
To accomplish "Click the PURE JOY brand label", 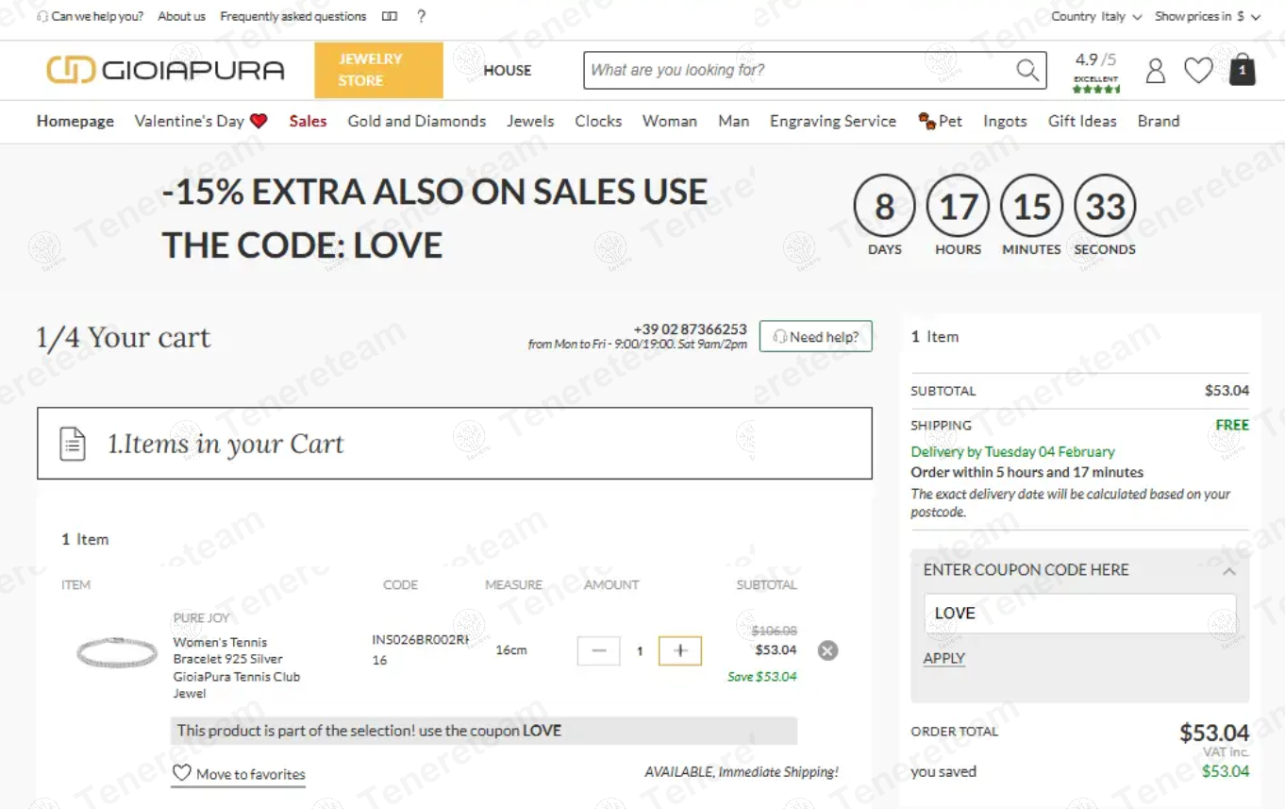I will pyautogui.click(x=202, y=618).
